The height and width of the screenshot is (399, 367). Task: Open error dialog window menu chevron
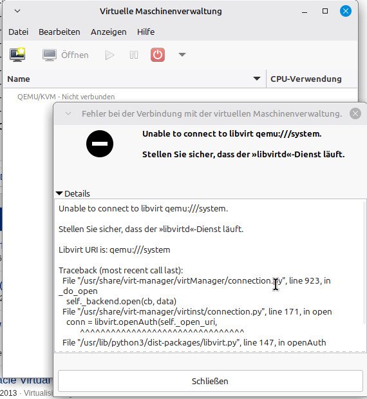(68, 113)
